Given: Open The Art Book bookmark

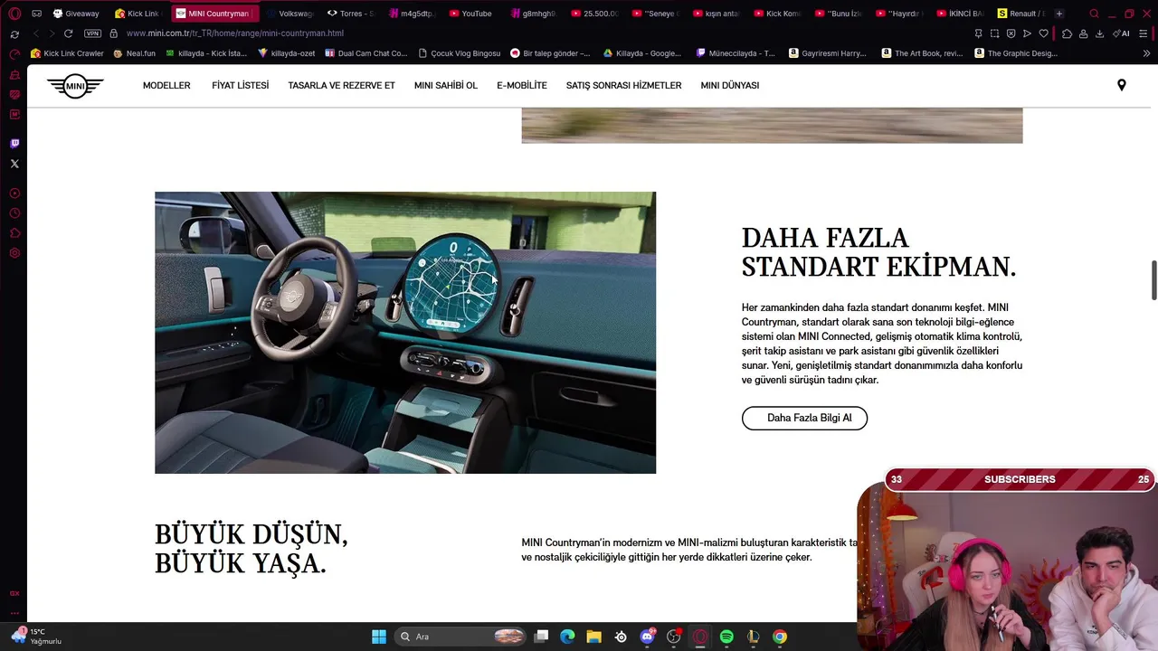Looking at the screenshot, I should pyautogui.click(x=922, y=53).
